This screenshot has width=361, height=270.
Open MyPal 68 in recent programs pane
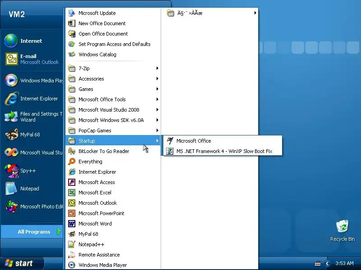pos(32,135)
